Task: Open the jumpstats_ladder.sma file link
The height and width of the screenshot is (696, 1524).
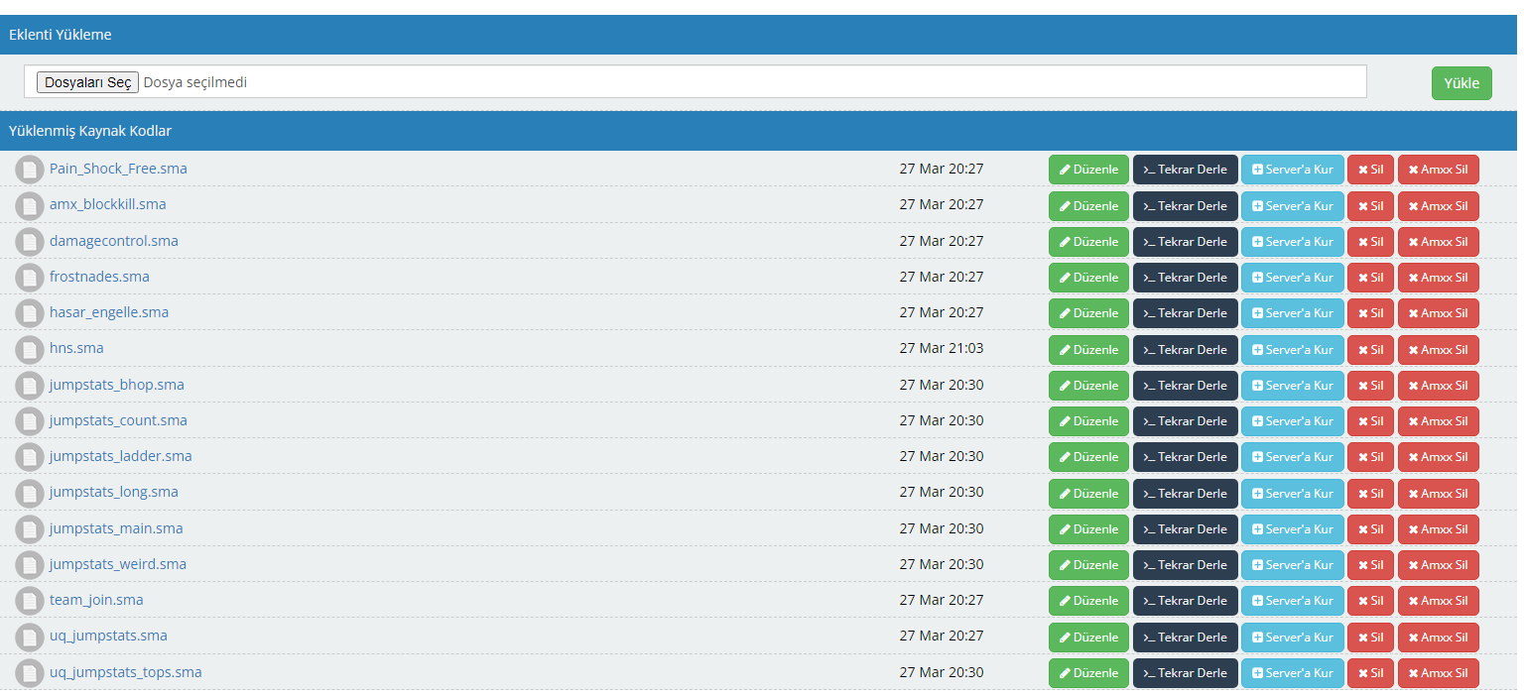Action: [121, 455]
